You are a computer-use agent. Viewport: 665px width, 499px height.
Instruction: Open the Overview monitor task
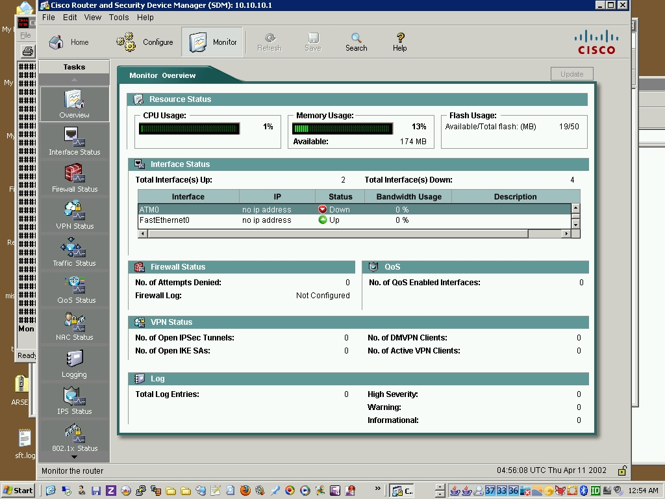(x=74, y=104)
